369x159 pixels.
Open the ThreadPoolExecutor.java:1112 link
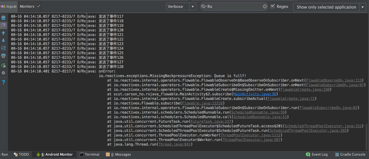(x=251, y=135)
